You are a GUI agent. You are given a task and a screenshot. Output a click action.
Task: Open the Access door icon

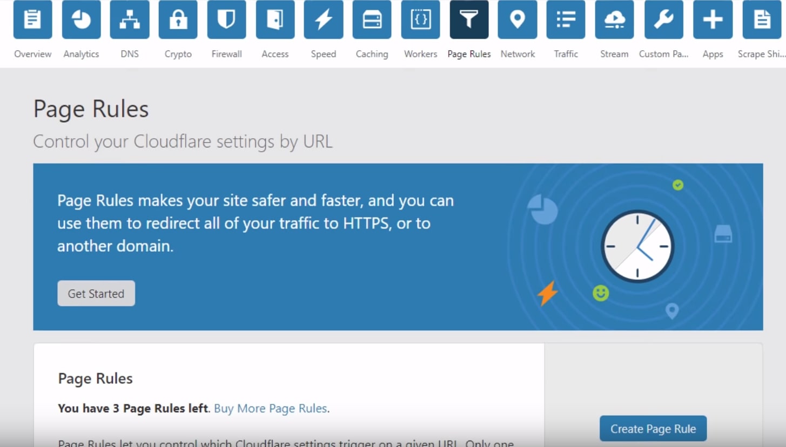[x=275, y=19]
